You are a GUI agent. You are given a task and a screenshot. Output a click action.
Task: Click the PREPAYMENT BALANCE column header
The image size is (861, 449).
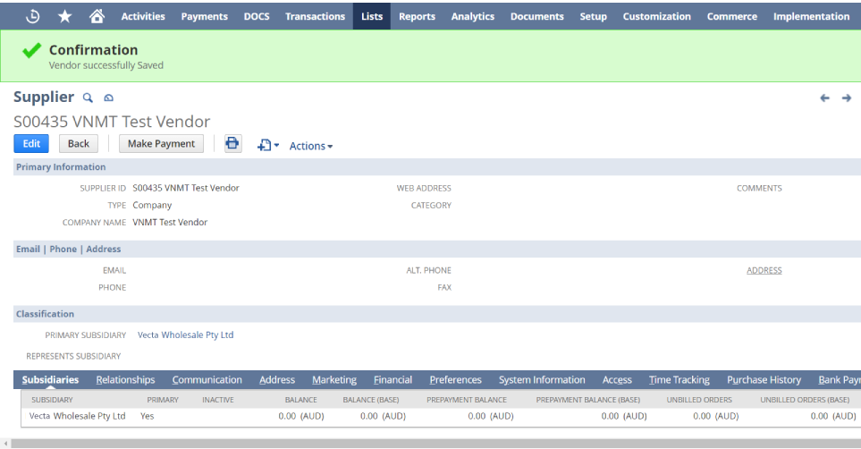pyautogui.click(x=467, y=400)
